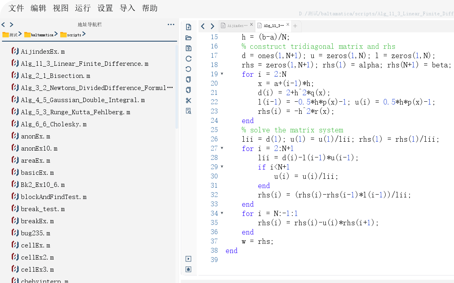This screenshot has width=454, height=283.
Task: Cut selection with the scissors icon
Action: click(188, 100)
